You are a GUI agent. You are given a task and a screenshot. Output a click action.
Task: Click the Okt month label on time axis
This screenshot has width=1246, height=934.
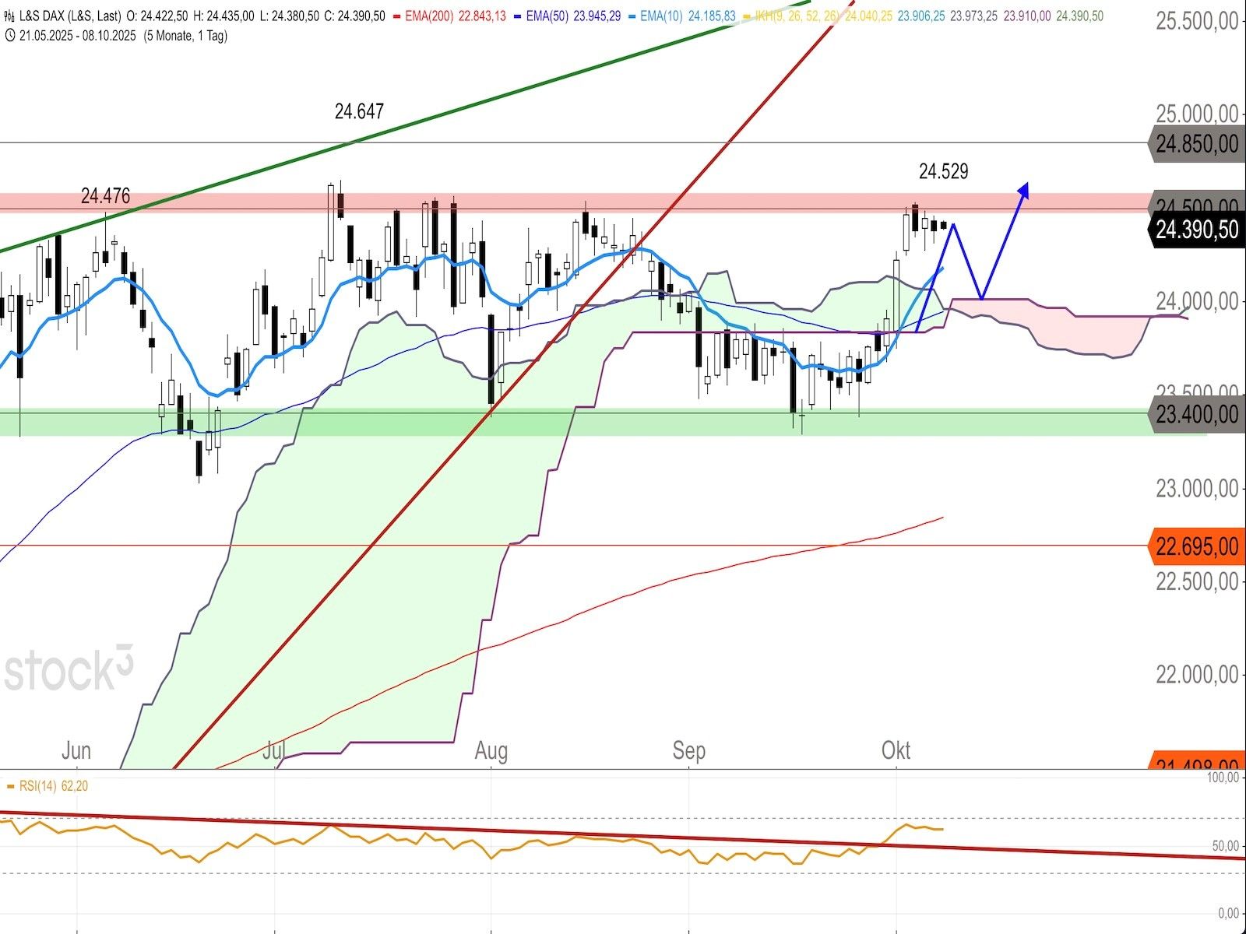(896, 750)
